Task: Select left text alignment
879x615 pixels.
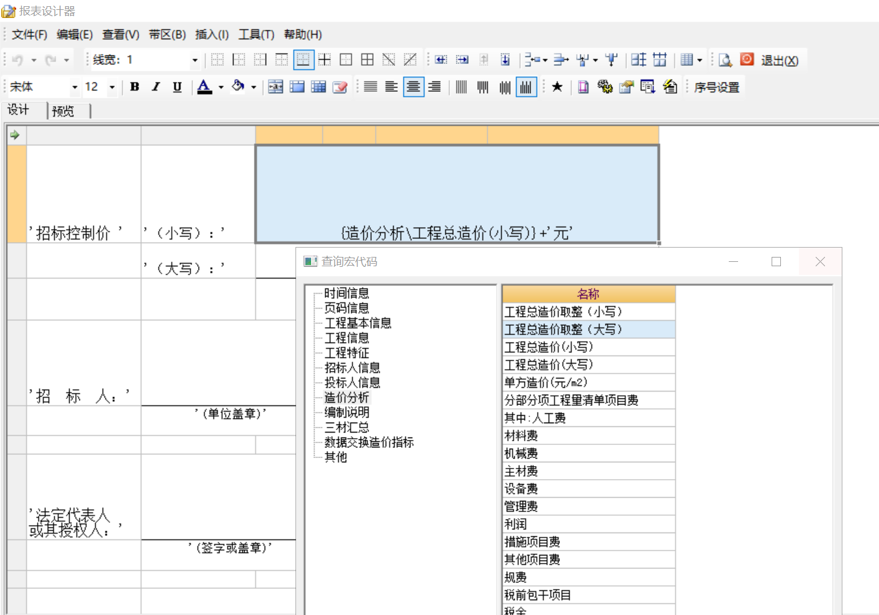Action: pos(392,87)
